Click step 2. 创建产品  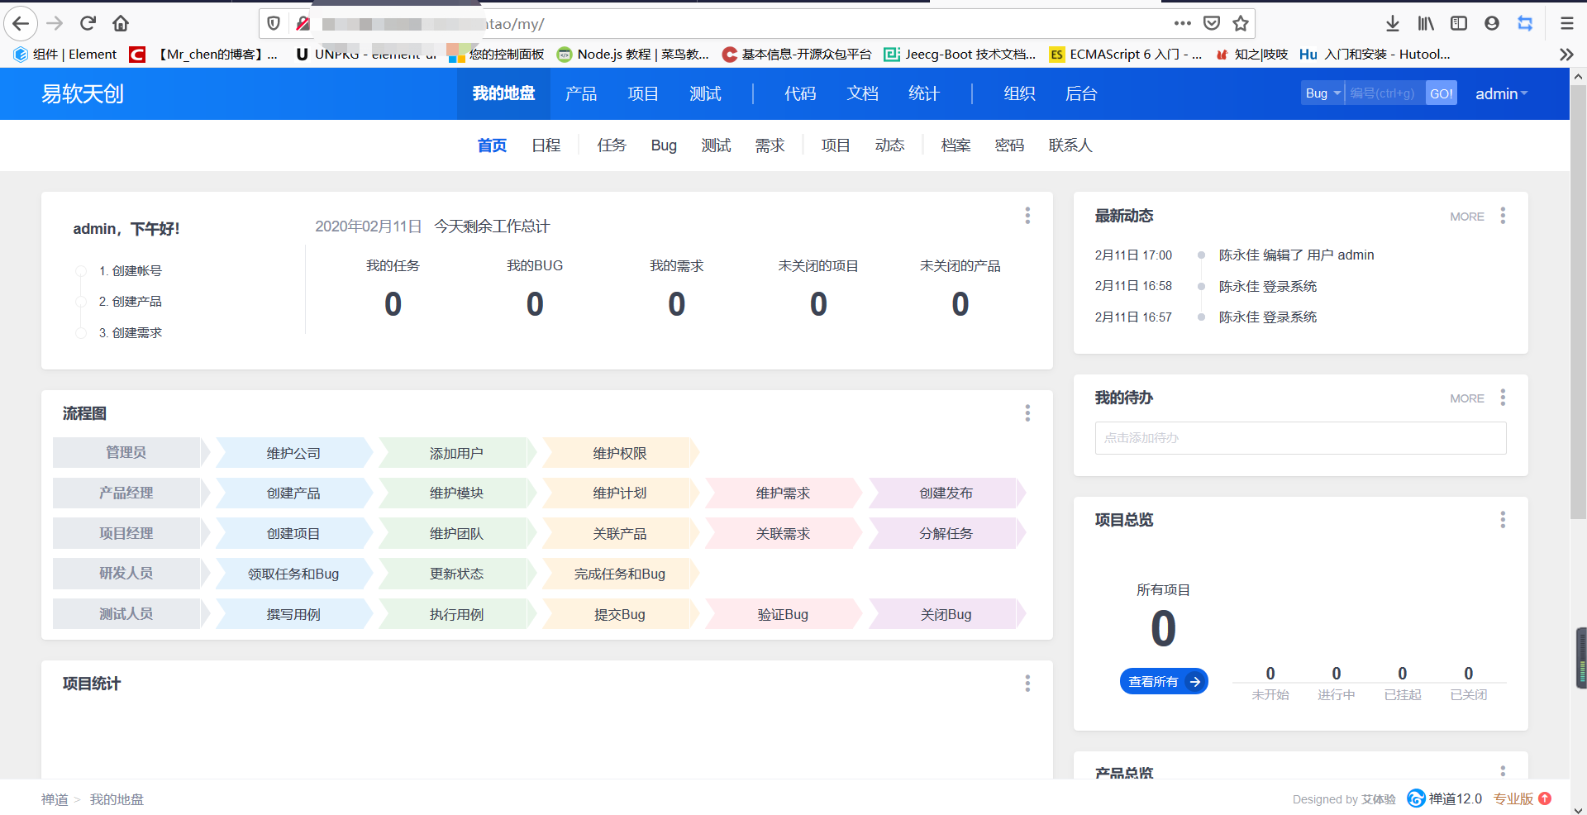click(130, 301)
